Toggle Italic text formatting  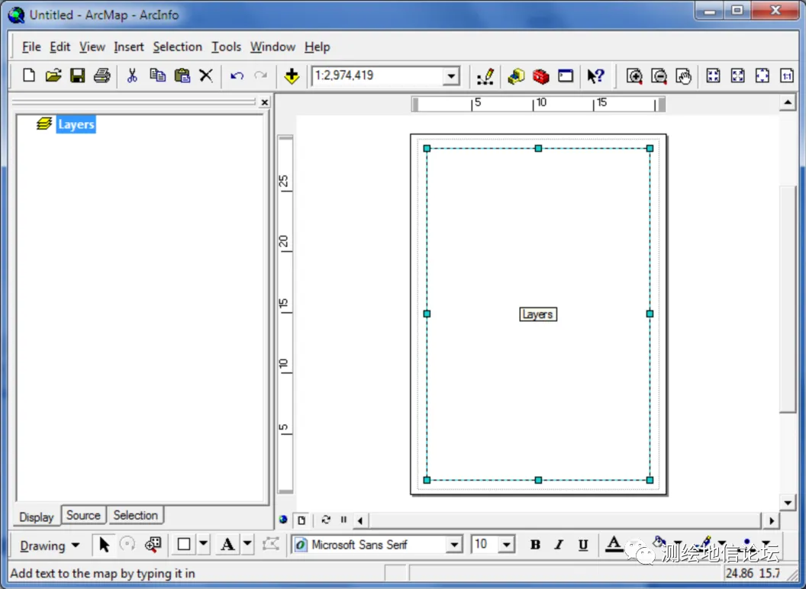pyautogui.click(x=559, y=544)
